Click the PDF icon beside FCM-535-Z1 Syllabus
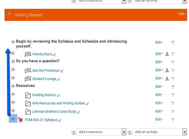The height and width of the screenshot is (139, 189). [21, 120]
